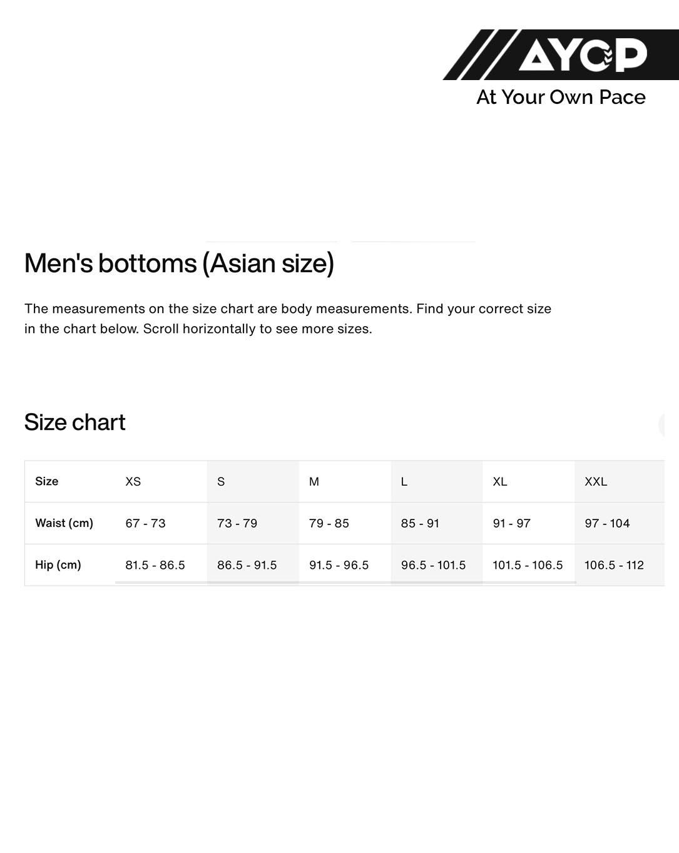Click the 'Size' header cell in table

click(x=47, y=481)
